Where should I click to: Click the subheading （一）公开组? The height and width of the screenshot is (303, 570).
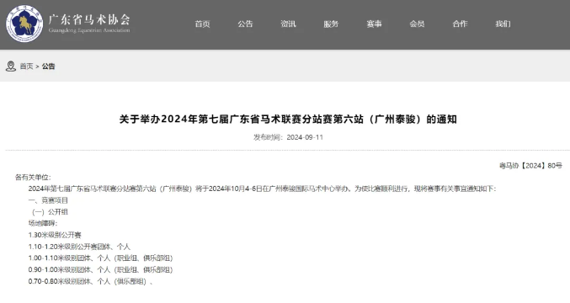(50, 212)
